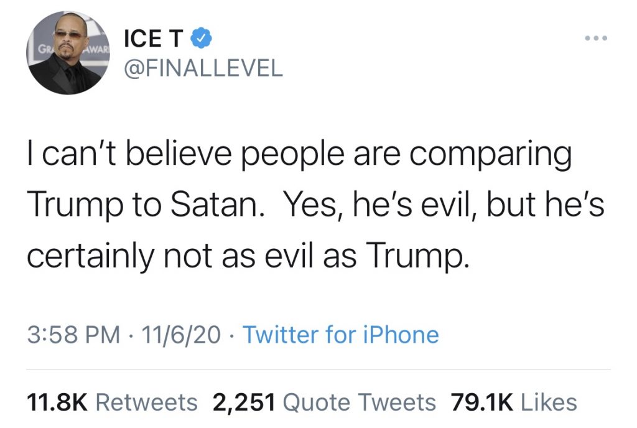The width and height of the screenshot is (637, 428).
Task: Click the 2,251 quote count number
Action: click(x=244, y=403)
